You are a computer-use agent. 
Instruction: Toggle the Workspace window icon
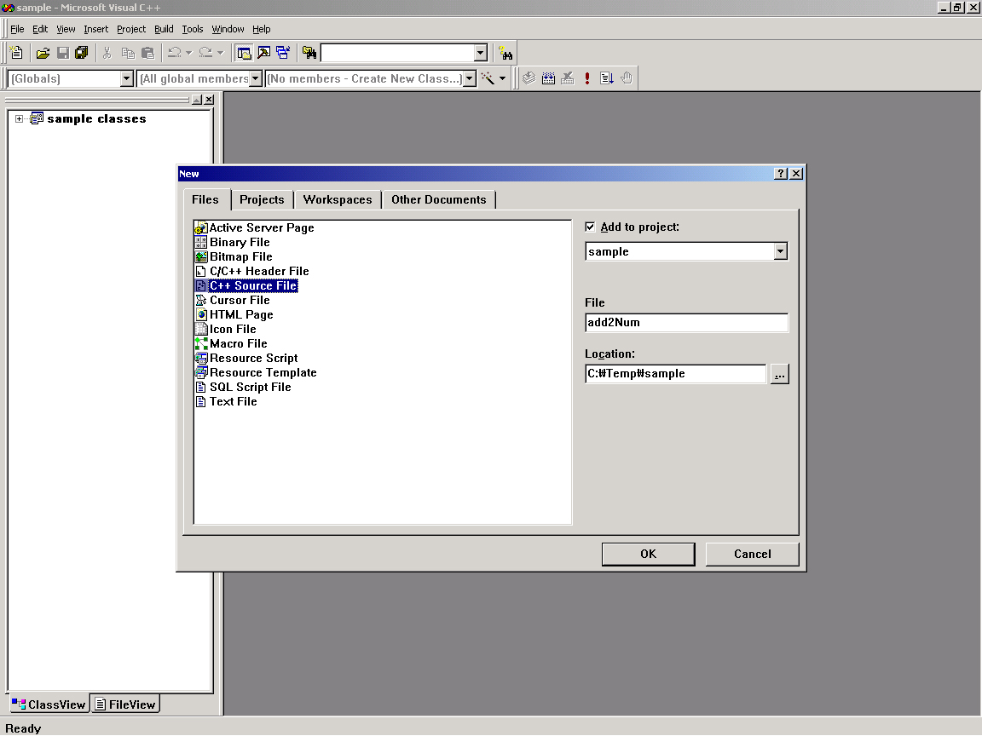pos(245,53)
